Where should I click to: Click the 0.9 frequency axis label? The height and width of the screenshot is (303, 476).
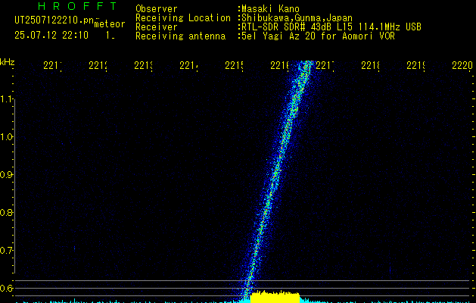pos(6,175)
